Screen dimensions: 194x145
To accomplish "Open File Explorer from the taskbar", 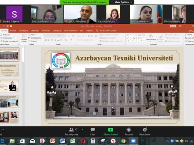I will tap(12, 141).
